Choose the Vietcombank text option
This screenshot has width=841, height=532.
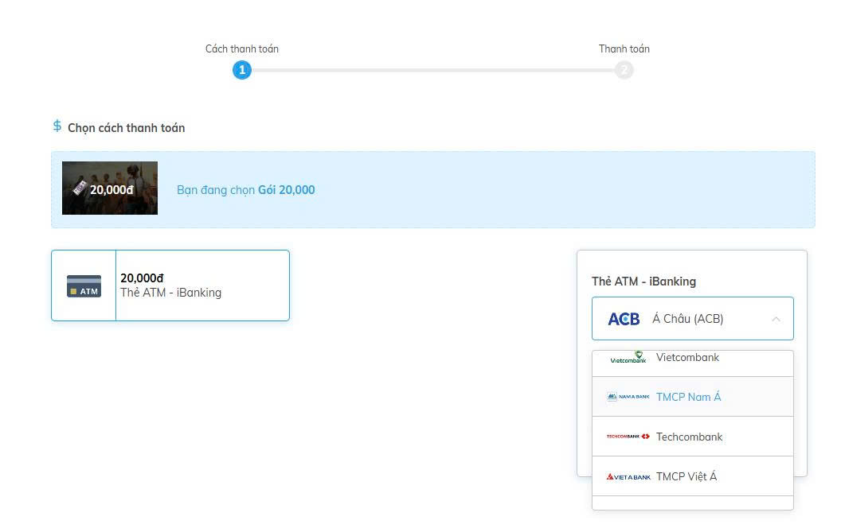(687, 358)
